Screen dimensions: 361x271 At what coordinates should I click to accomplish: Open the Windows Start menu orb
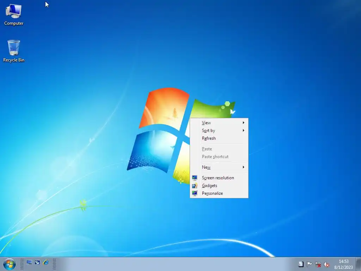(x=10, y=264)
